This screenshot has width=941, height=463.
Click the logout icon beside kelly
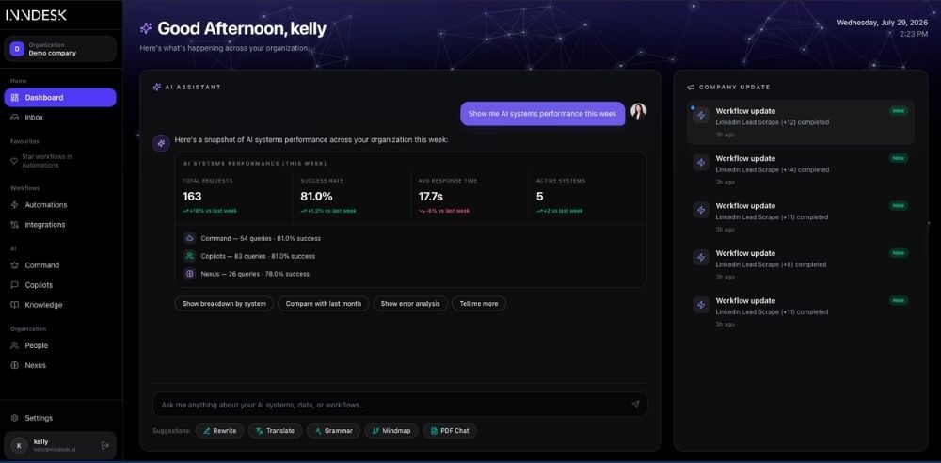click(x=105, y=445)
